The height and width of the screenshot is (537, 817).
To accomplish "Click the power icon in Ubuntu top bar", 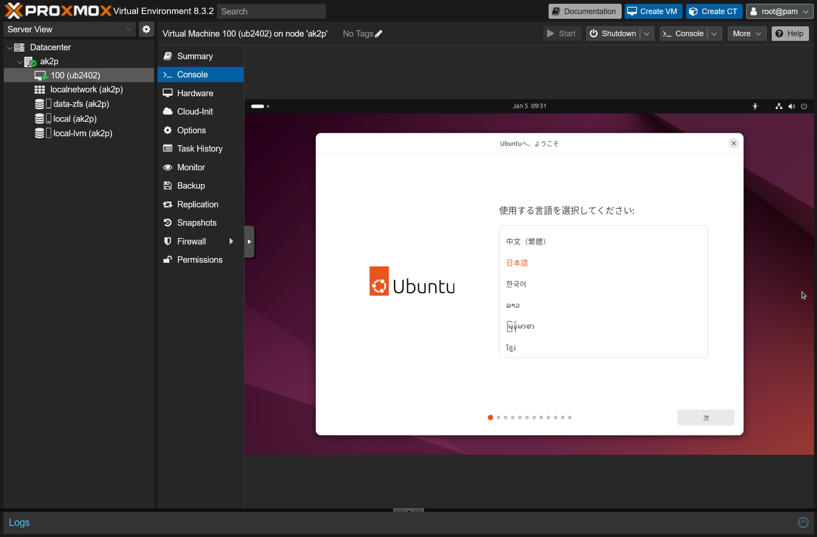I will pos(804,106).
